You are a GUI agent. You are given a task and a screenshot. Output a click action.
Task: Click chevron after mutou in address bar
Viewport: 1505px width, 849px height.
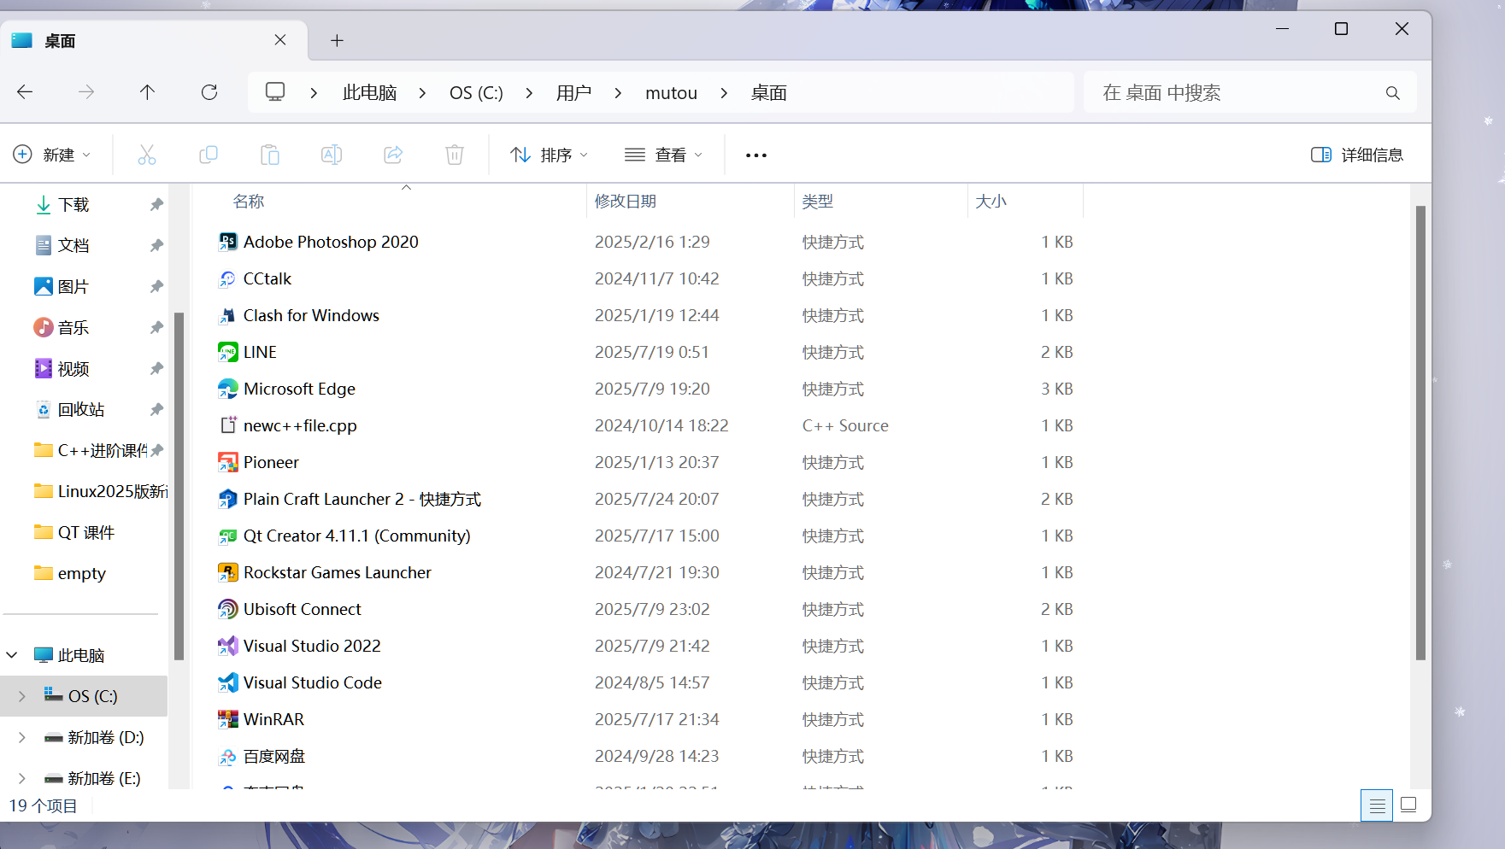[724, 93]
